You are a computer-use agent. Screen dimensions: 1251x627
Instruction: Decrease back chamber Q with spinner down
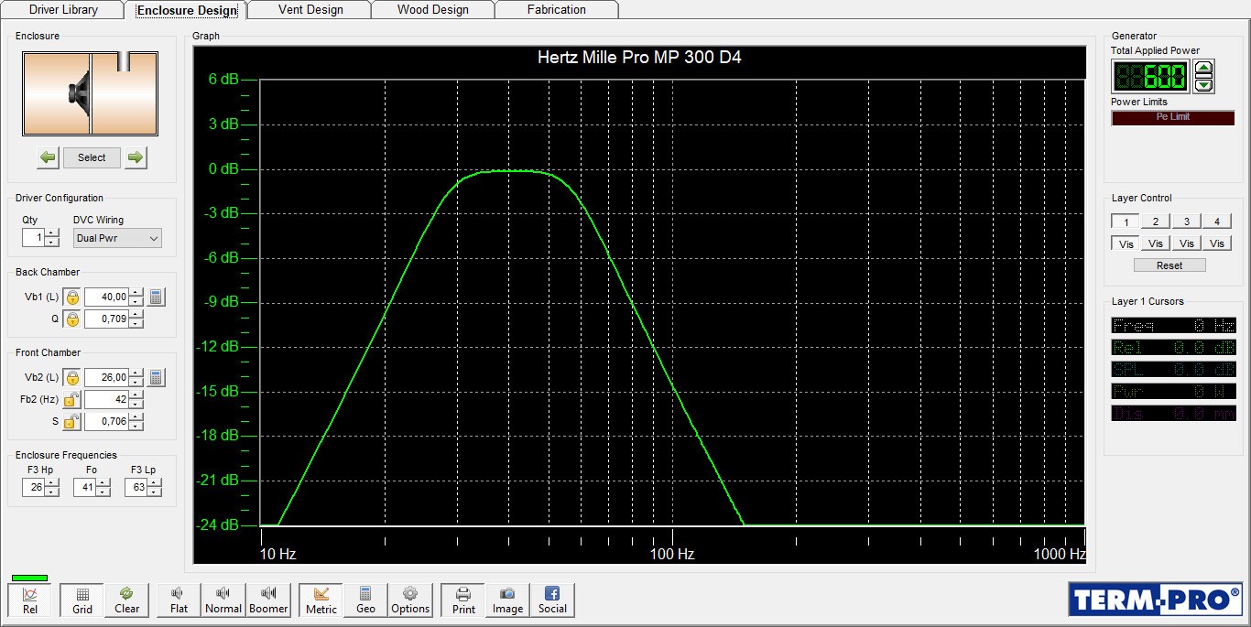[x=136, y=324]
